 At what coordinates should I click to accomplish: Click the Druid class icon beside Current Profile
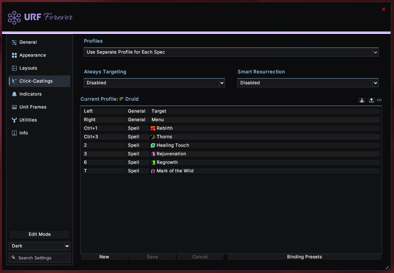pyautogui.click(x=122, y=99)
